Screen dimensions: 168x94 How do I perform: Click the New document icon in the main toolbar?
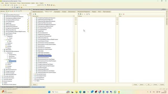click(x=2, y=5)
